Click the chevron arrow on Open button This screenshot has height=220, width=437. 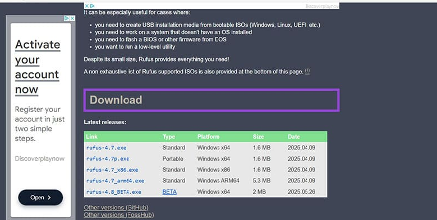point(49,198)
